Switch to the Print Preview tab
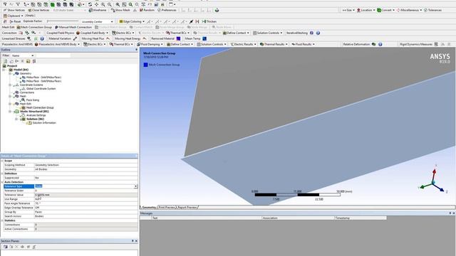This screenshot has width=456, height=256. pos(167,207)
